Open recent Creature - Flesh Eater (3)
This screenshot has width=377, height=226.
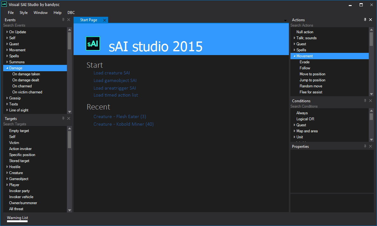coord(120,116)
